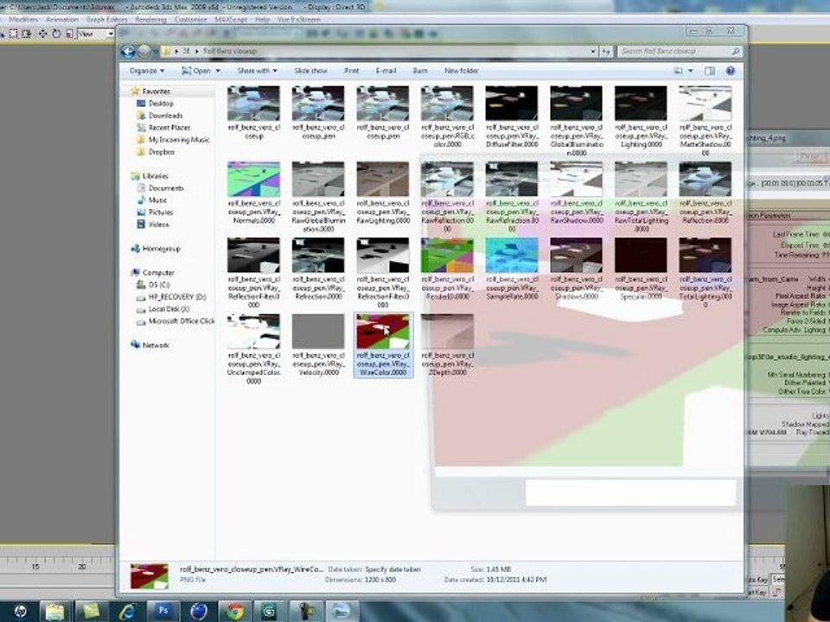Select the VRay_ZDepth.0000 thumbnail

click(447, 331)
